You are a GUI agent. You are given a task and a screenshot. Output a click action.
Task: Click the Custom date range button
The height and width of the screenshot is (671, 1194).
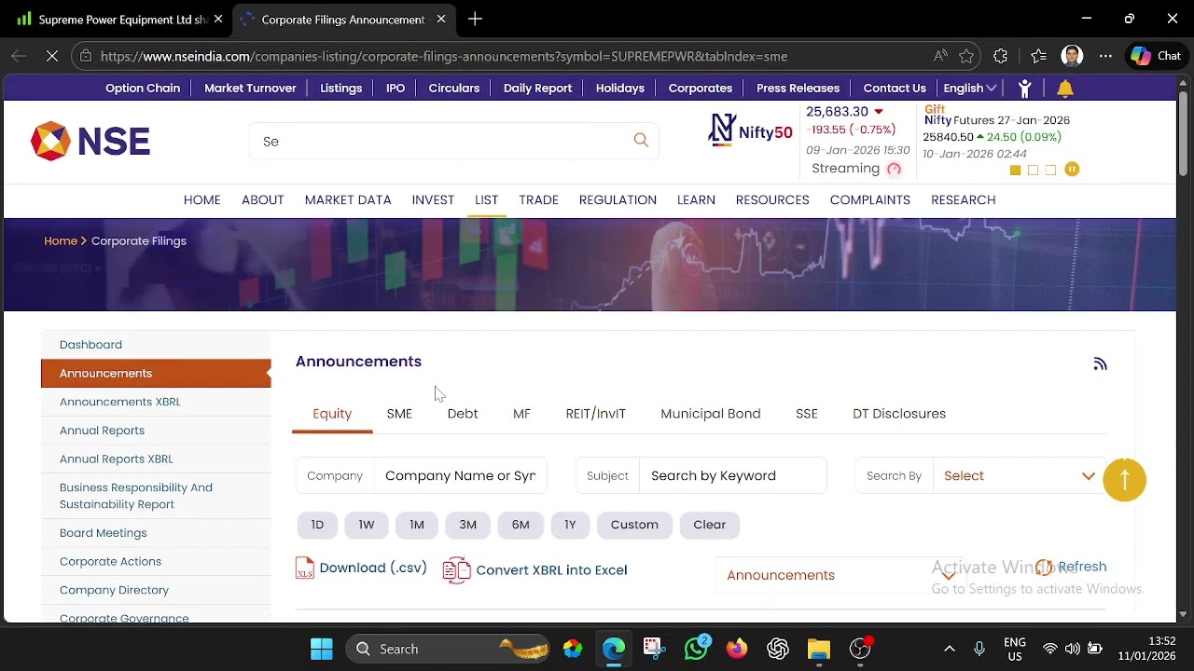634,525
